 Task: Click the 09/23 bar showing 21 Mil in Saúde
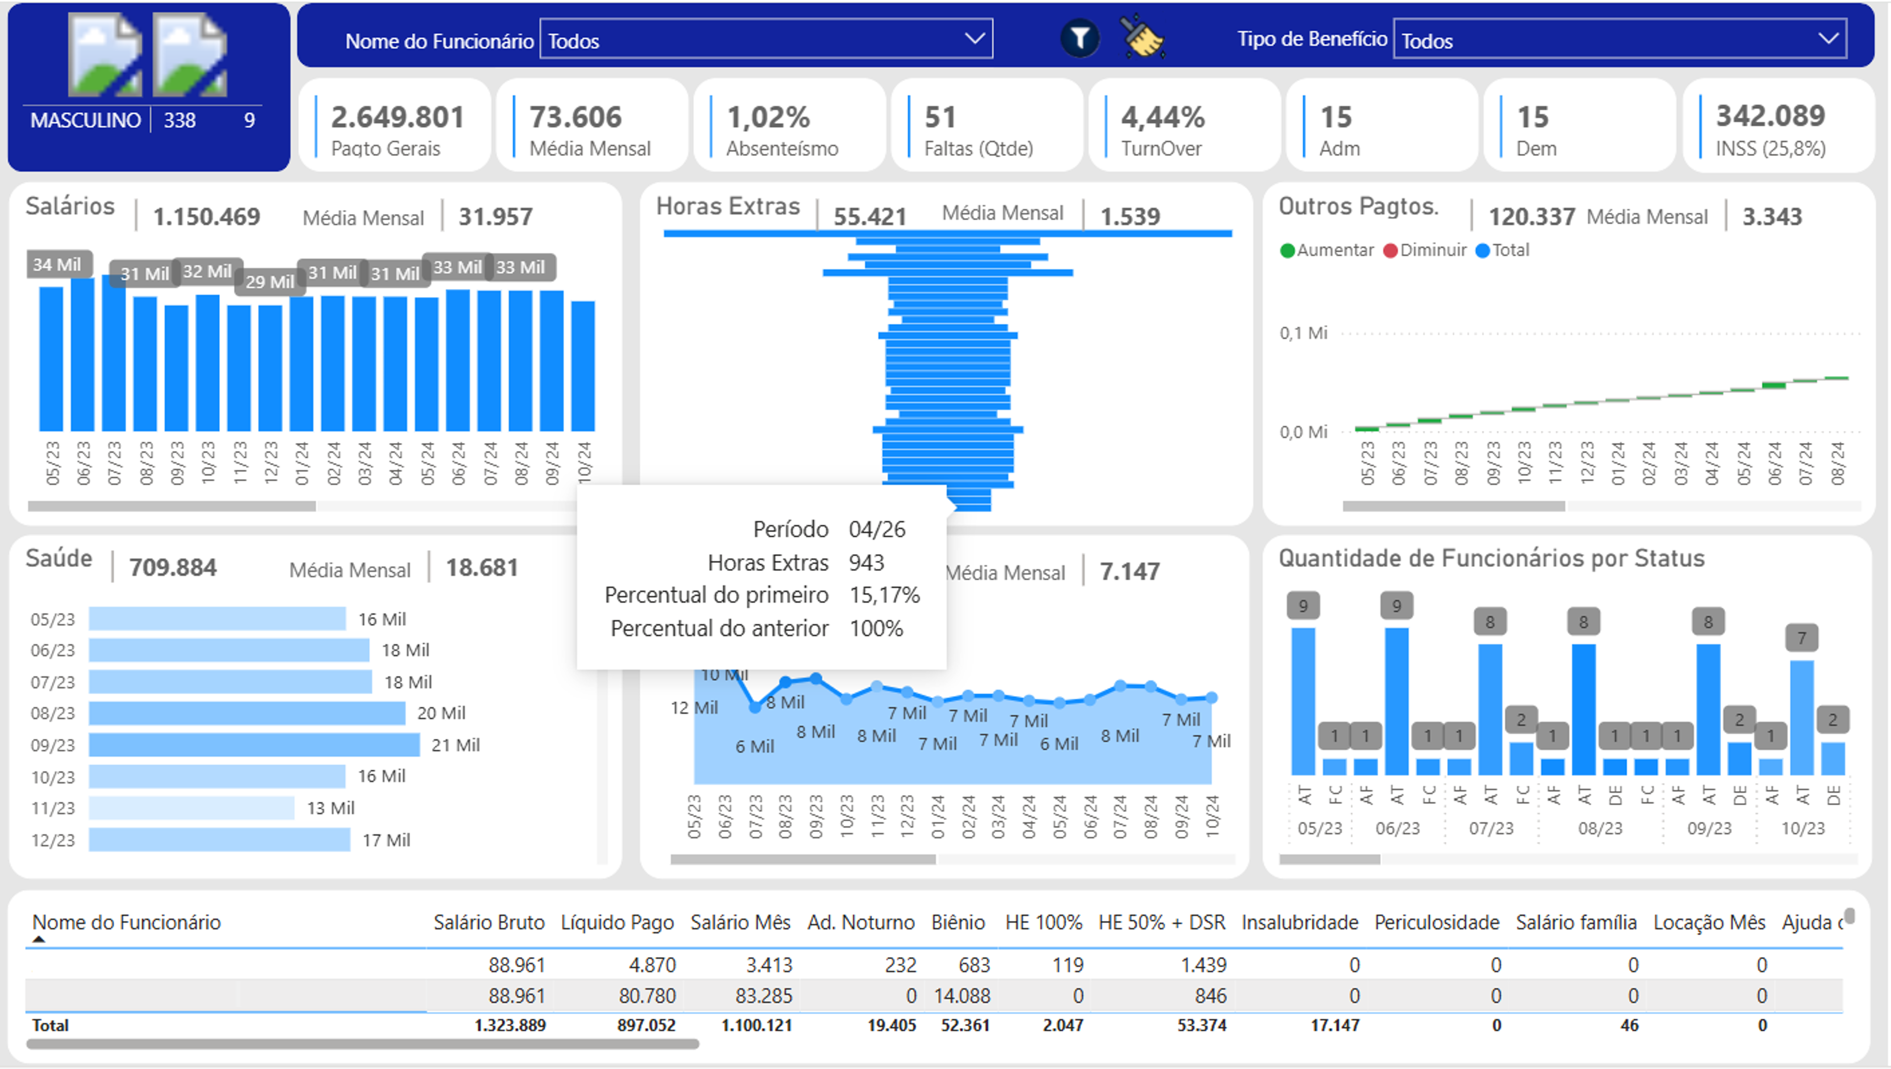tap(254, 744)
